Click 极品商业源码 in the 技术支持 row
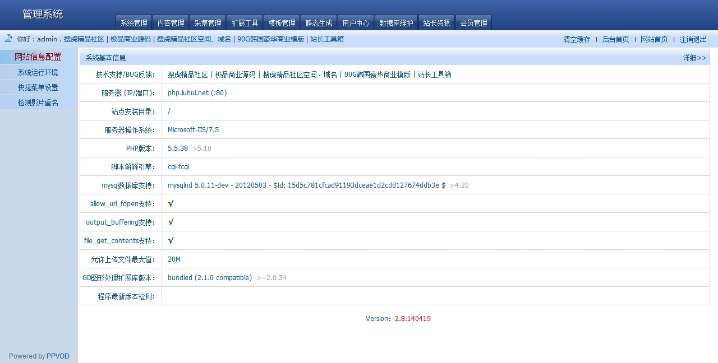This screenshot has height=363, width=718. [236, 75]
